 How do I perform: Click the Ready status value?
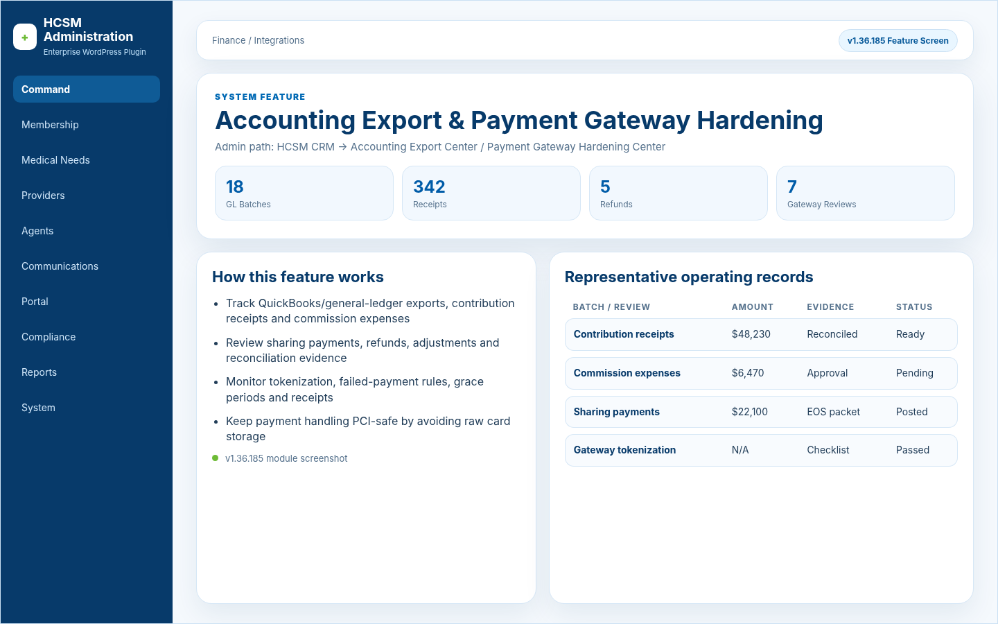tap(910, 334)
